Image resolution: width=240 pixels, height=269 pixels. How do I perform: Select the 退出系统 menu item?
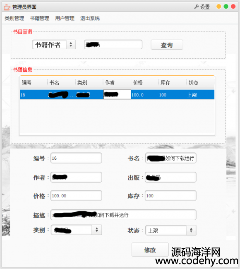point(90,18)
